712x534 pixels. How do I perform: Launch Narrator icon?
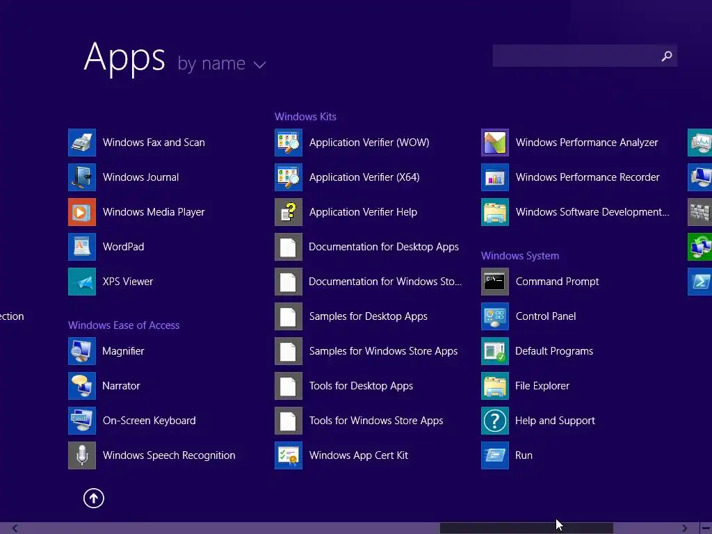(82, 386)
